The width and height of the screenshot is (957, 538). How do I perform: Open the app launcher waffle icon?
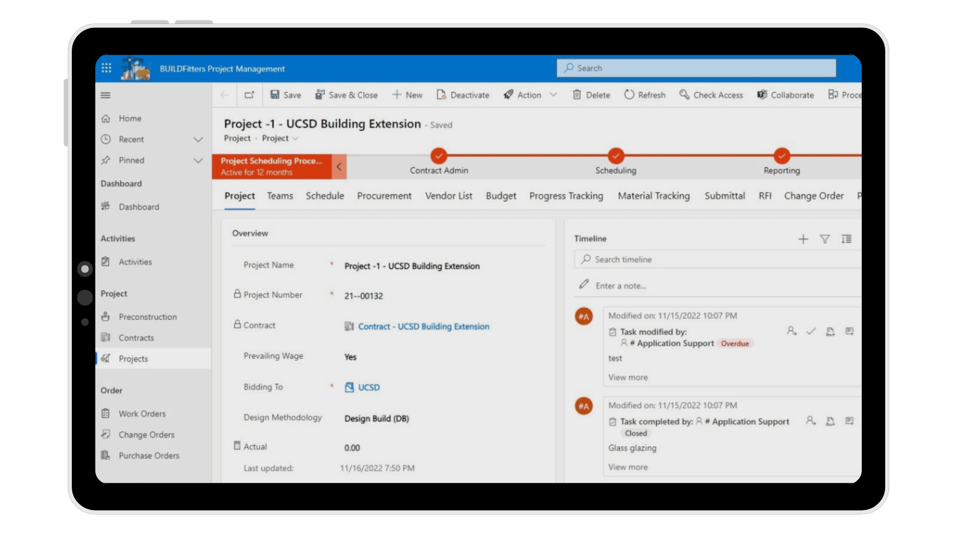pyautogui.click(x=106, y=68)
